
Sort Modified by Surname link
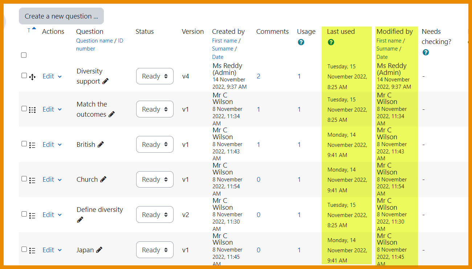tap(387, 49)
